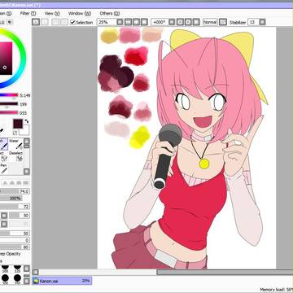Click the dark maroon foreground color swatch

(18, 124)
